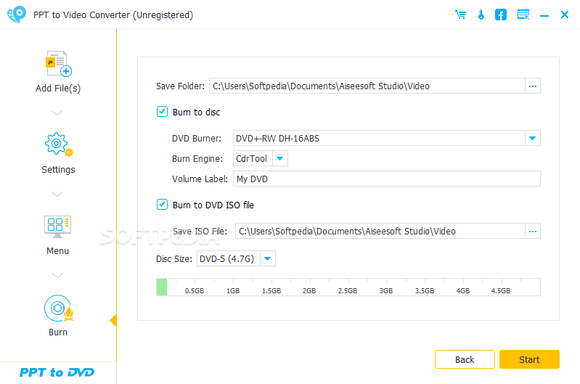This screenshot has height=384, width=580.
Task: Go to the Menu step icon
Action: coord(57,226)
